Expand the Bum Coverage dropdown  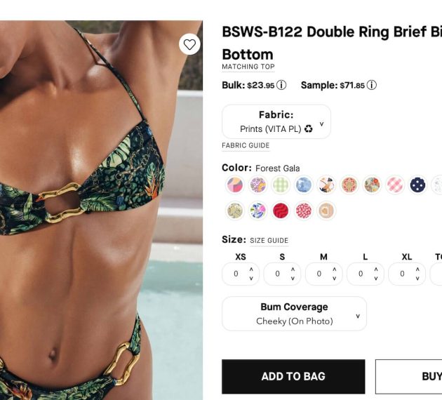(294, 314)
